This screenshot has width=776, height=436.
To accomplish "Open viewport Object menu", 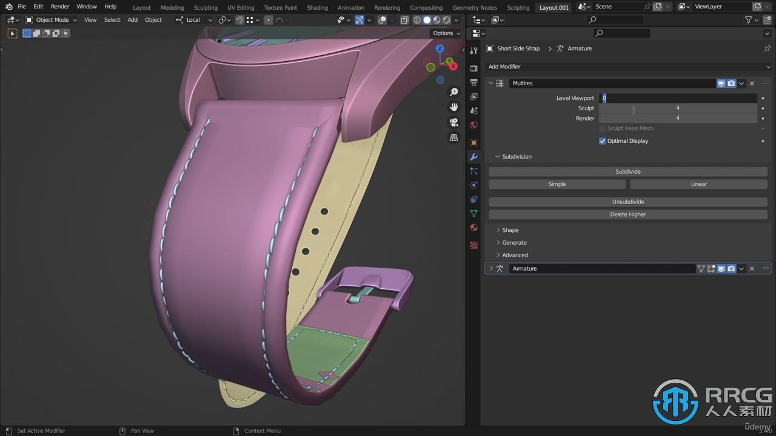I will [x=153, y=20].
